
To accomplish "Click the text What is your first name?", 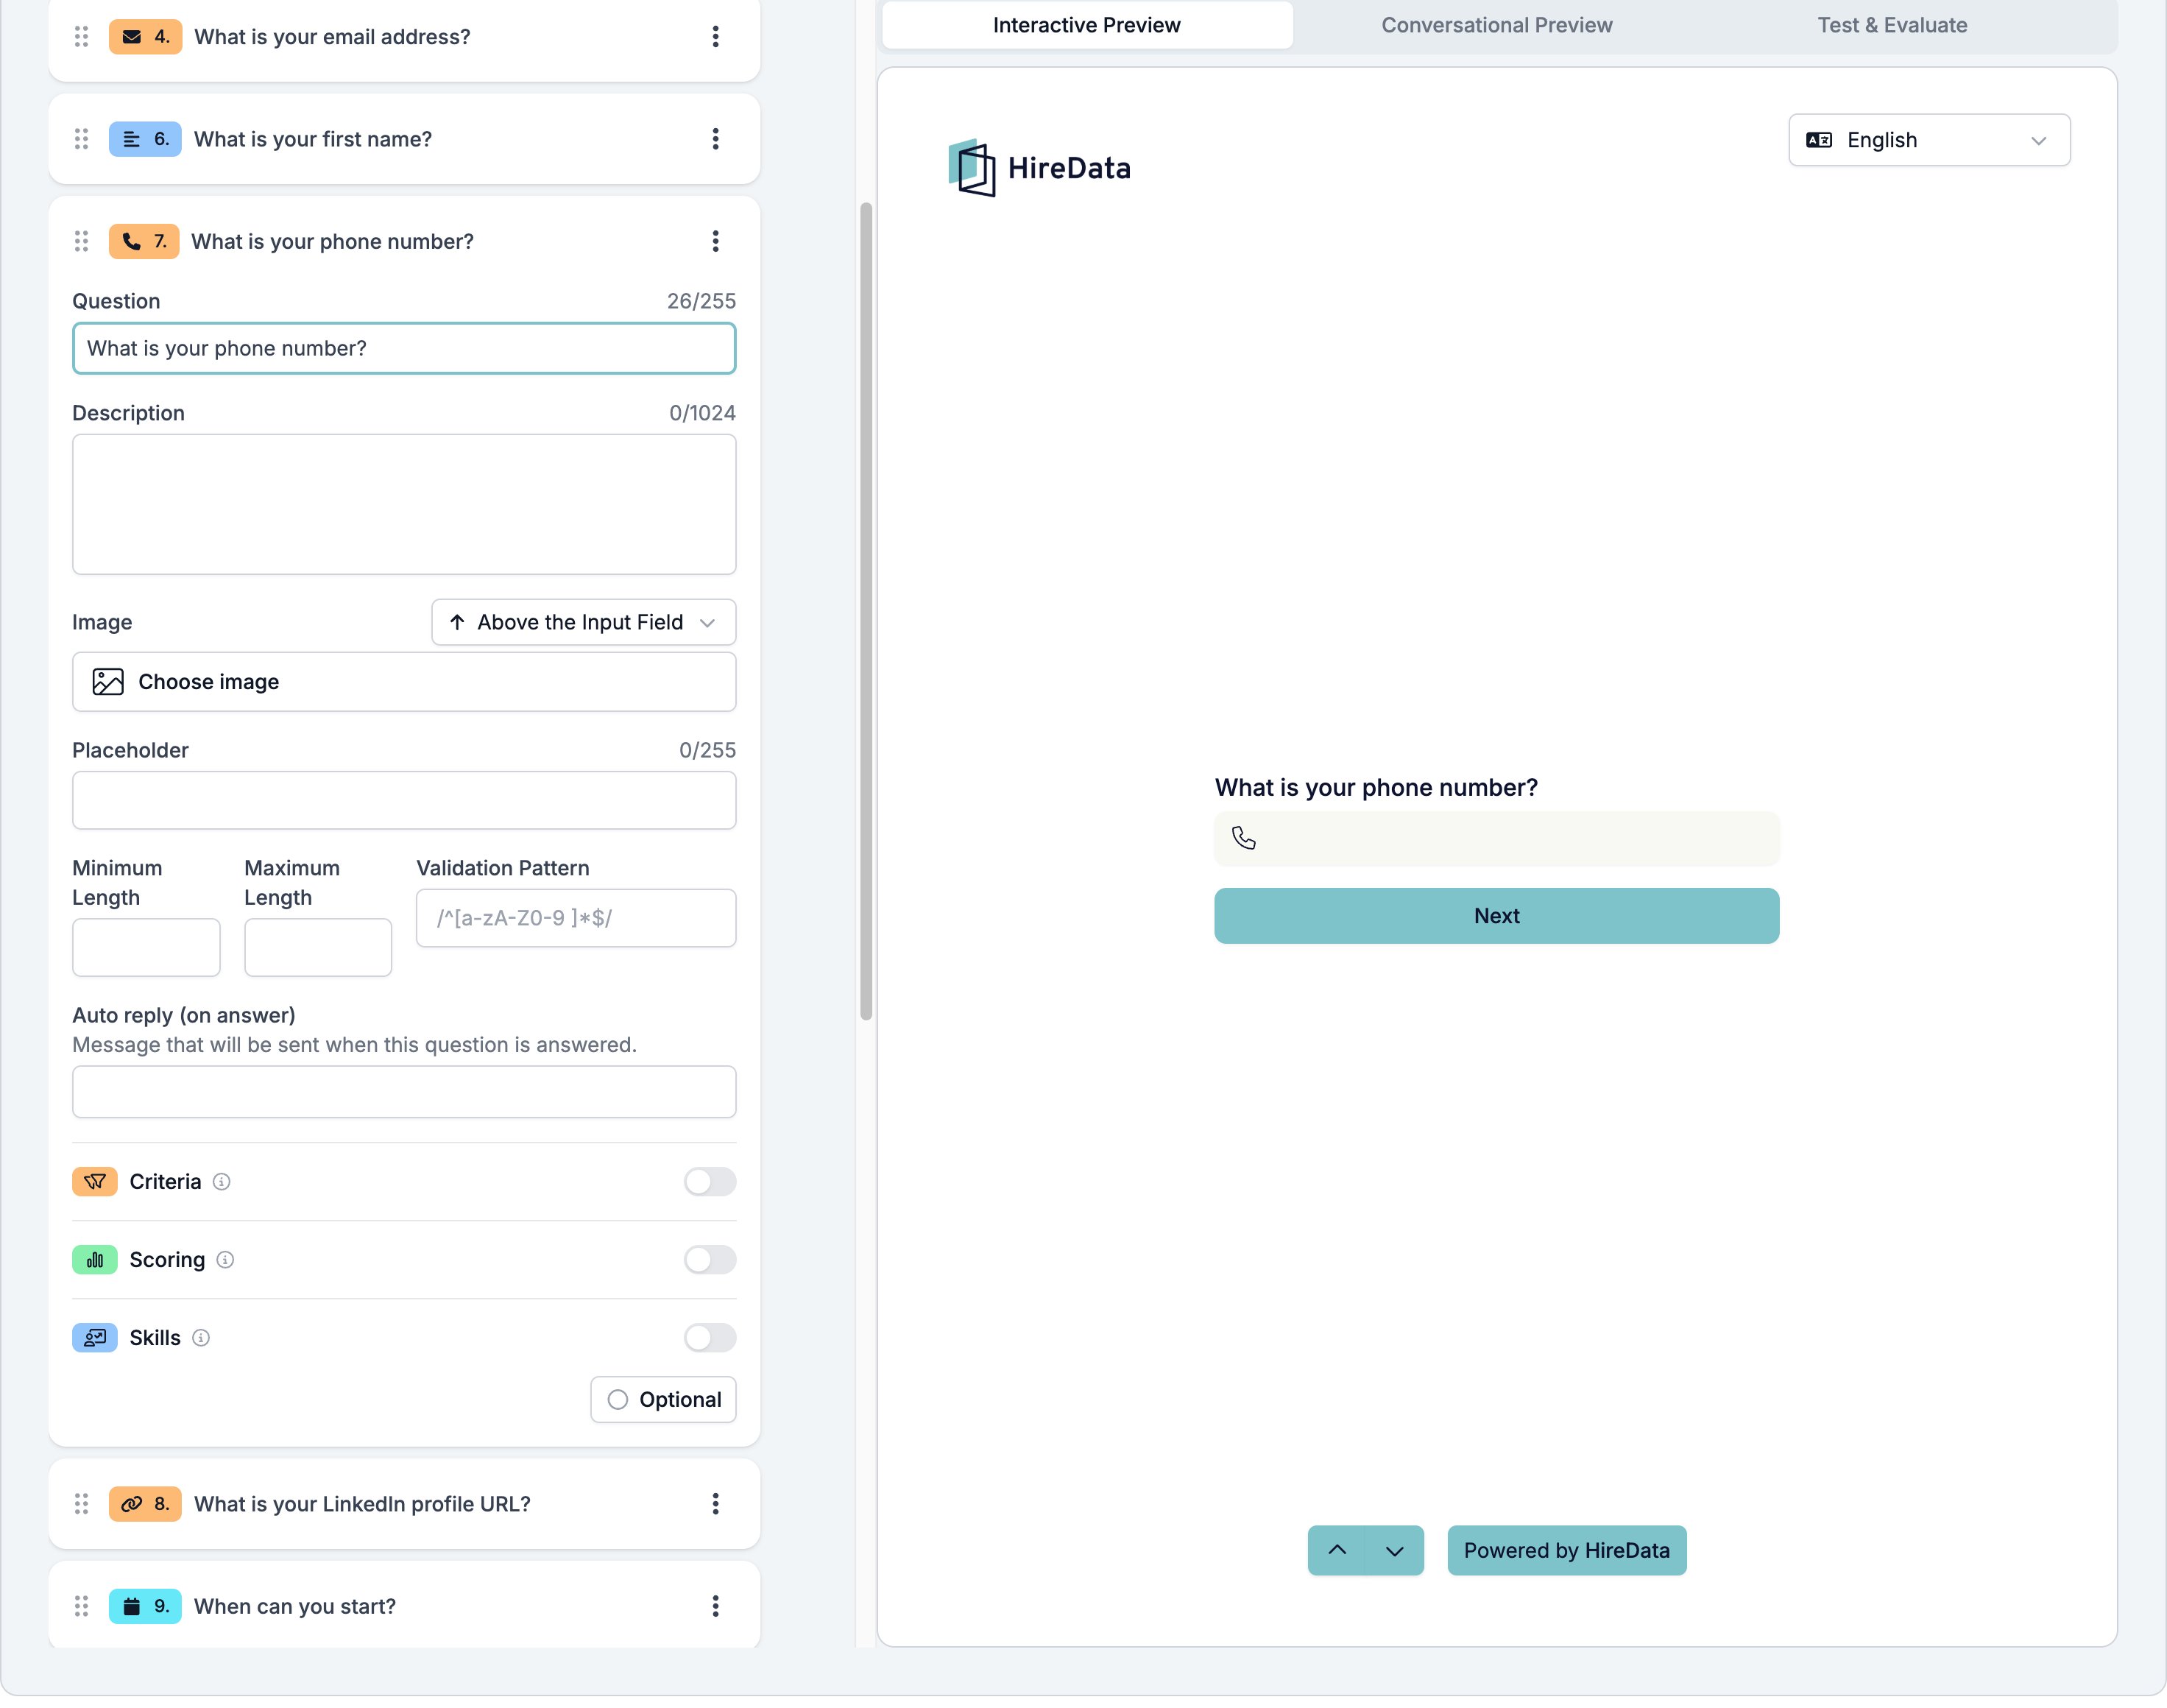I will (x=313, y=139).
